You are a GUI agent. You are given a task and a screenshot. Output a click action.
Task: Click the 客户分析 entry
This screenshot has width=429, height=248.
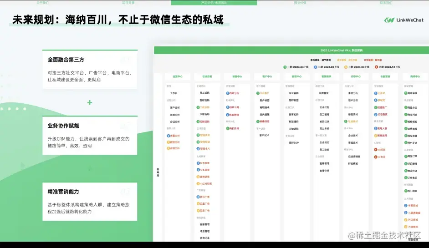coord(175,108)
